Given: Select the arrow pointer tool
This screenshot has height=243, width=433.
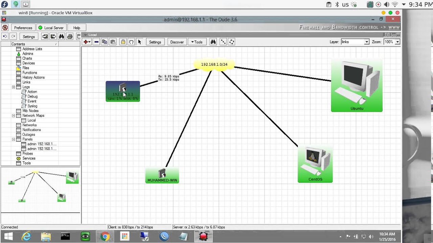Looking at the screenshot, I should (139, 42).
